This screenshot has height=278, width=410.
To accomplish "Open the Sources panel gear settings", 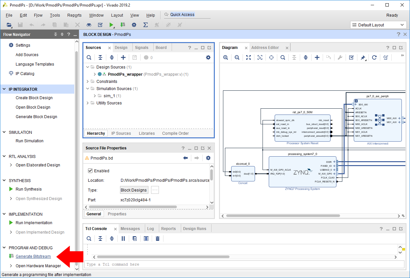I will [x=208, y=57].
